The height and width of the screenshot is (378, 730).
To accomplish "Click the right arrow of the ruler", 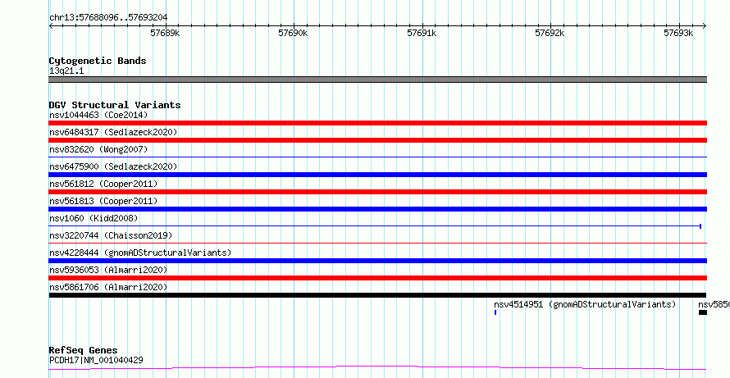I will [705, 25].
